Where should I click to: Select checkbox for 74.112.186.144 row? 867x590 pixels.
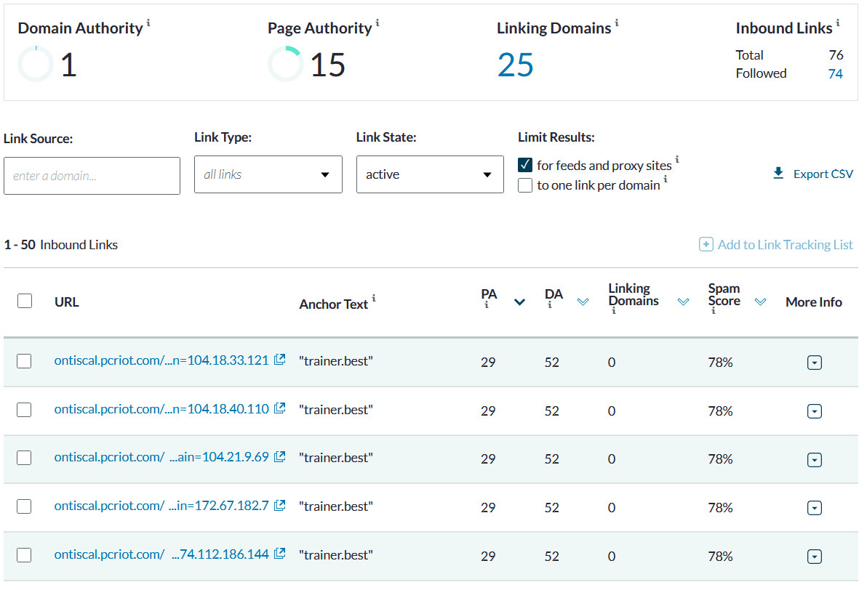pos(24,555)
